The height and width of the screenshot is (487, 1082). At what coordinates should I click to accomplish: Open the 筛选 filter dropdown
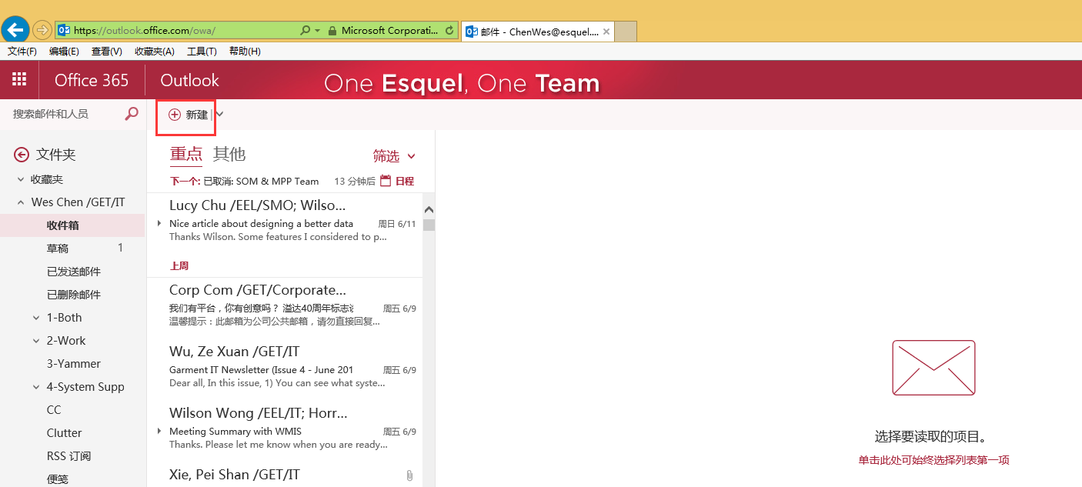[x=394, y=156]
